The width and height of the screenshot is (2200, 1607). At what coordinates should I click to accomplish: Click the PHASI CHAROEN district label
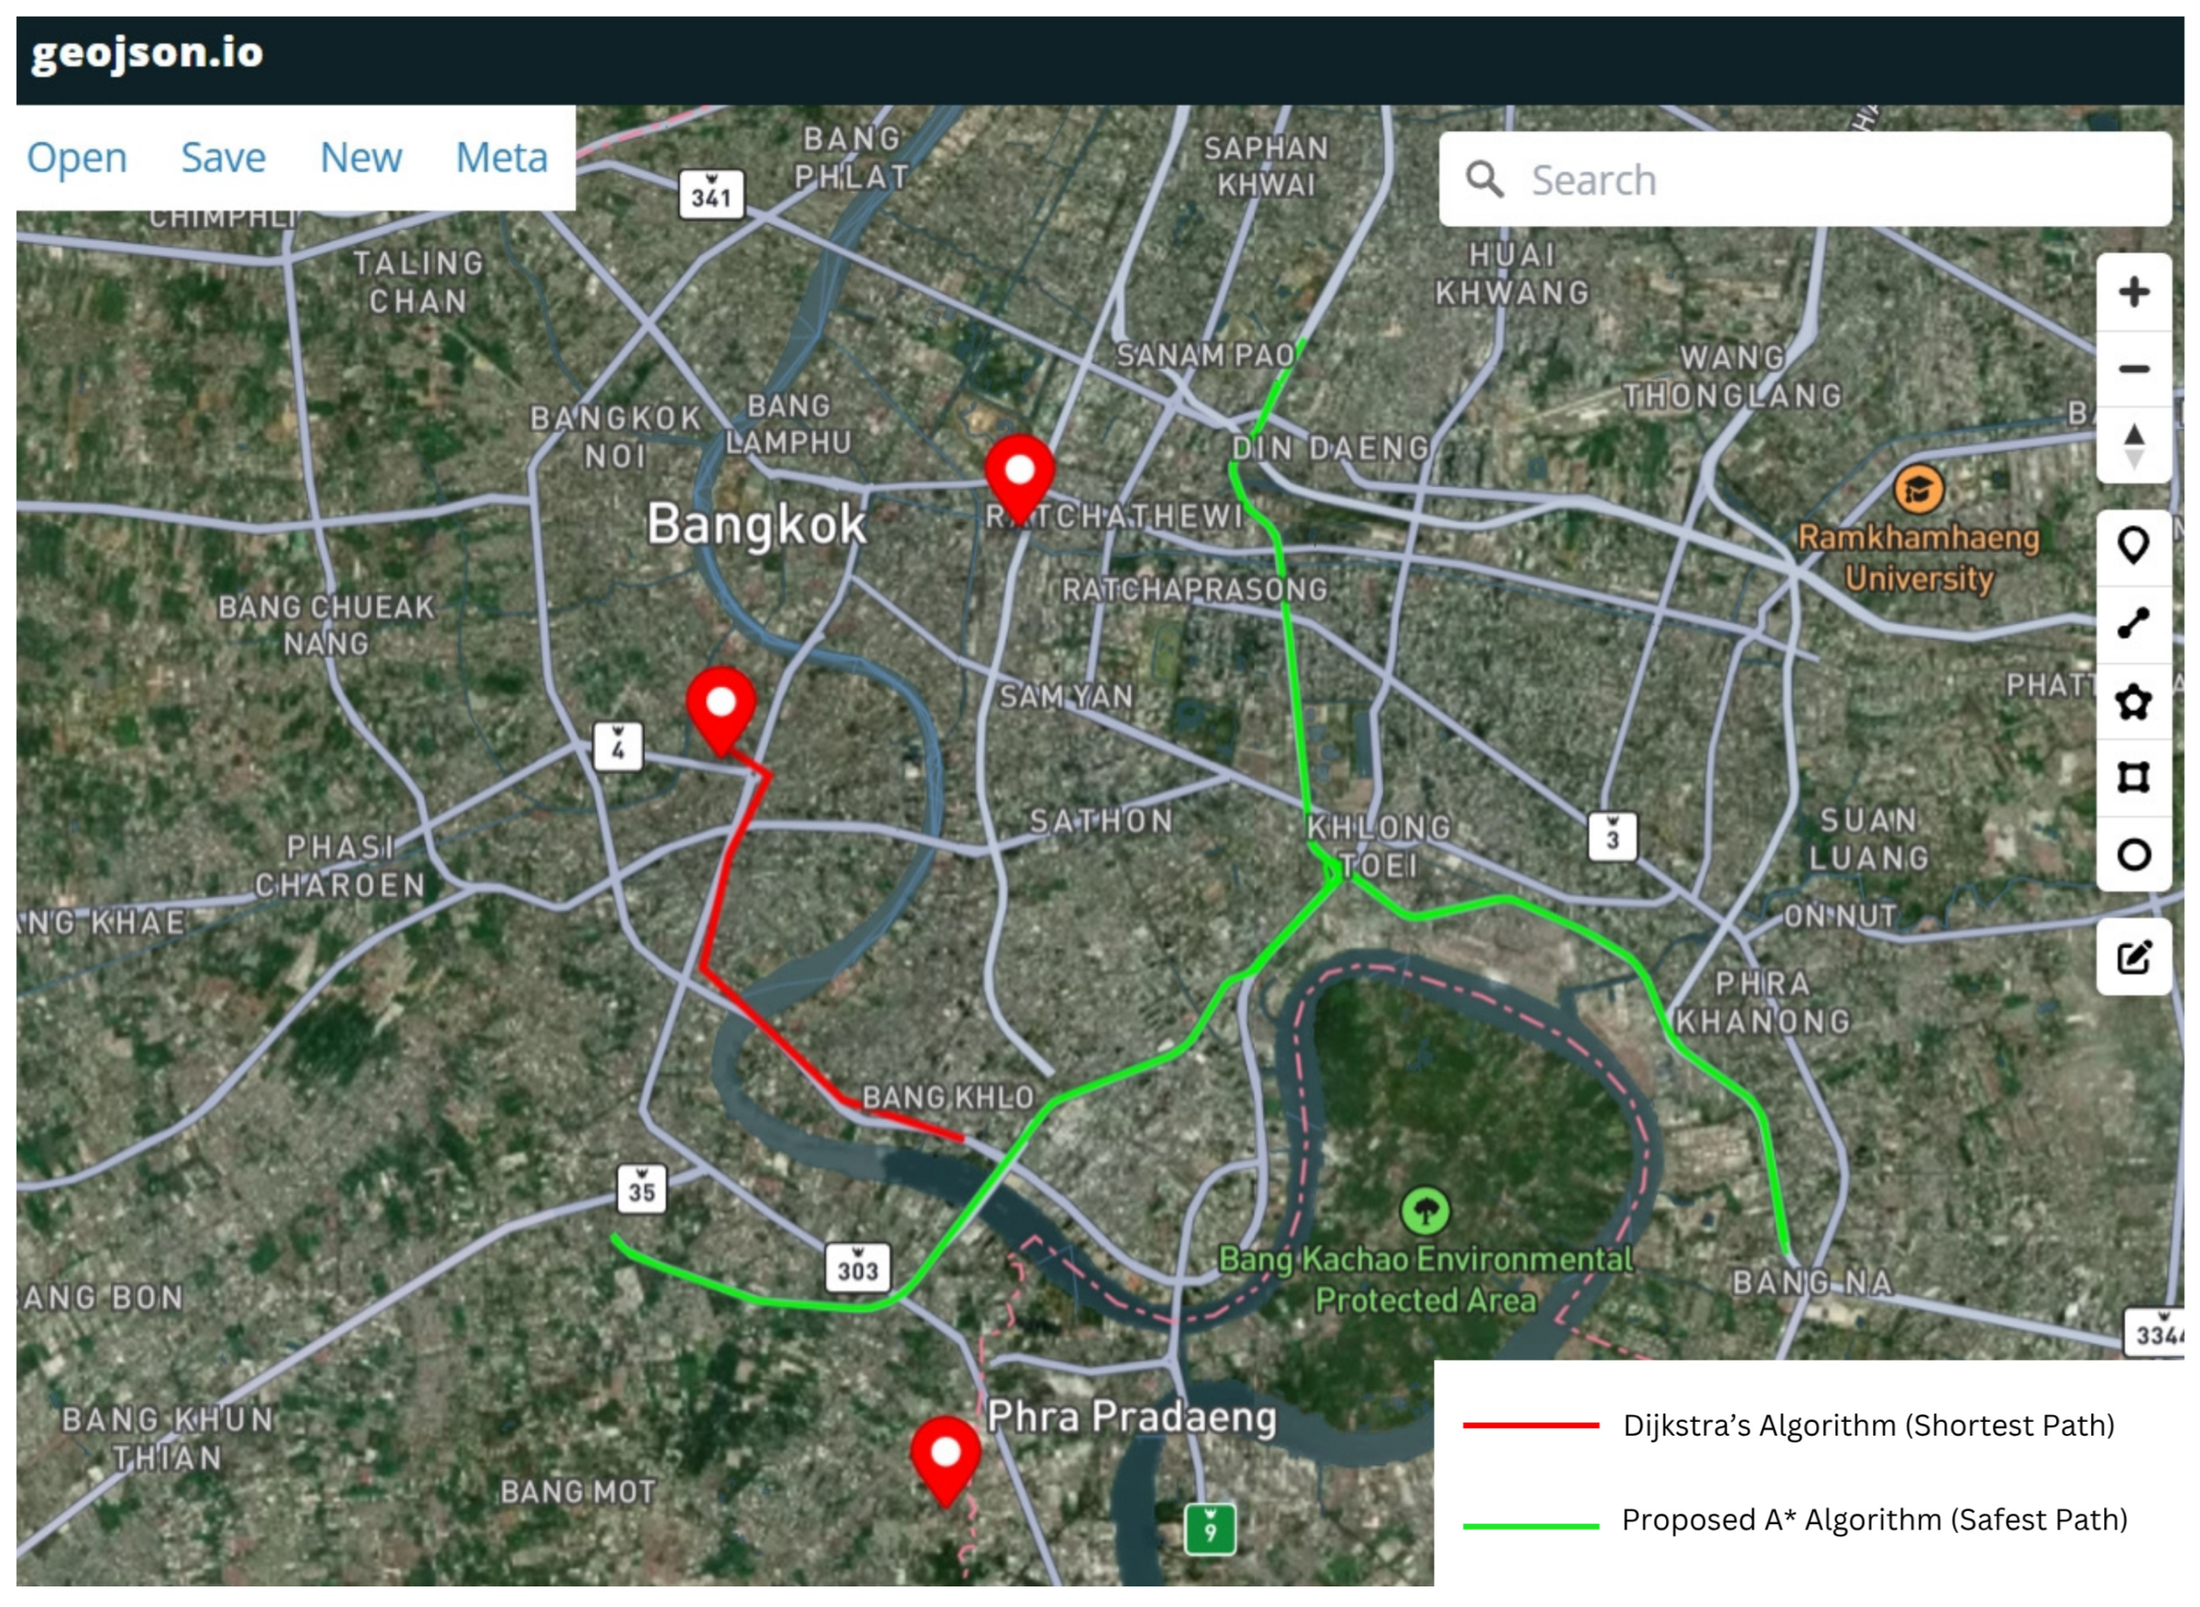[341, 867]
